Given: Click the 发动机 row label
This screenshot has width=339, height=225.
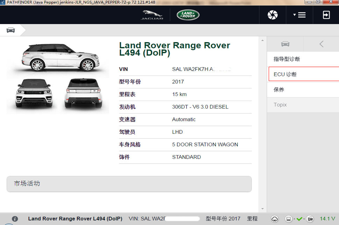Looking at the screenshot, I should (x=127, y=107).
